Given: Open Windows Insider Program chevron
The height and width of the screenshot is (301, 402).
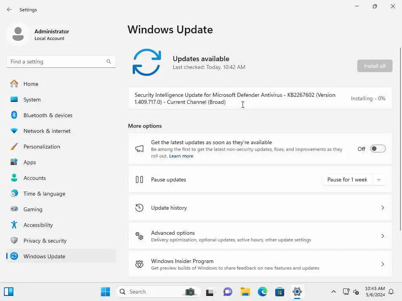Looking at the screenshot, I should (x=382, y=264).
